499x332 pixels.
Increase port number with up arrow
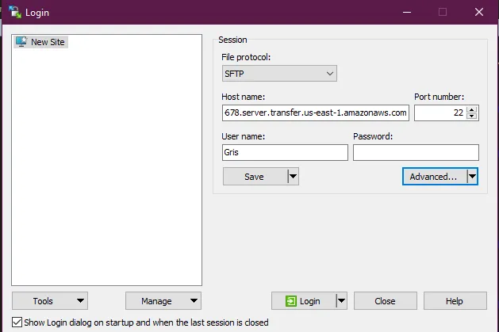pyautogui.click(x=473, y=109)
